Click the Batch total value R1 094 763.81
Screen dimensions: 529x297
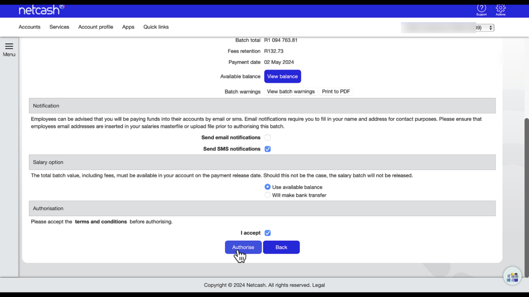coord(281,40)
